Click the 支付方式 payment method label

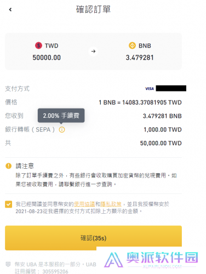pos(17,89)
